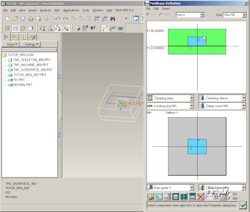This screenshot has height=212, width=250.
Task: Select MOVING.PRT in the model tree
Action: pos(22,85)
